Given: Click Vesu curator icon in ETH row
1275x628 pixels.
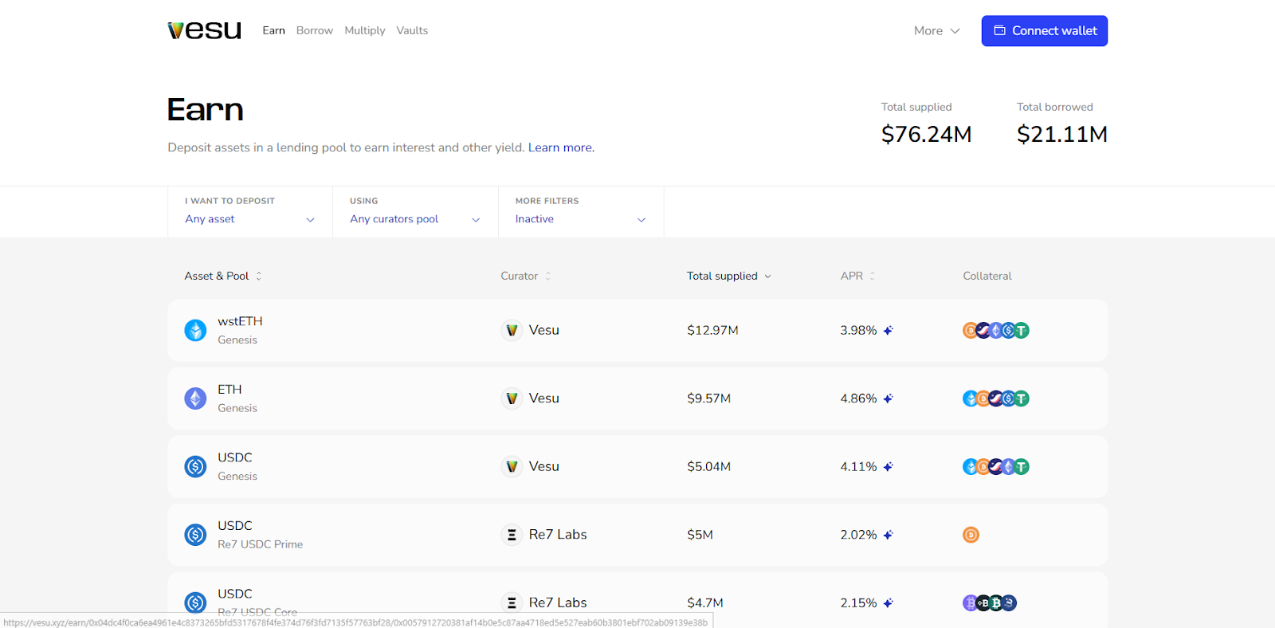Looking at the screenshot, I should click(512, 398).
